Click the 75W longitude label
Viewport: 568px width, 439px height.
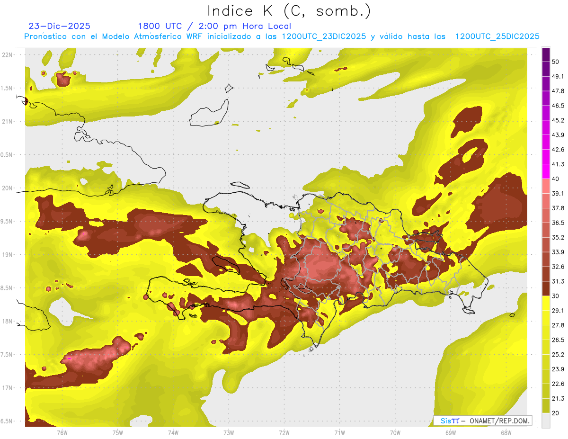point(117,433)
